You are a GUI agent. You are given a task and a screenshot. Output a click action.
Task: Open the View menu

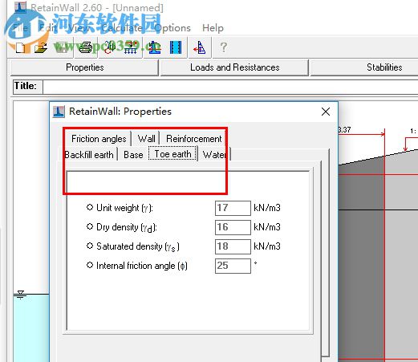[79, 28]
